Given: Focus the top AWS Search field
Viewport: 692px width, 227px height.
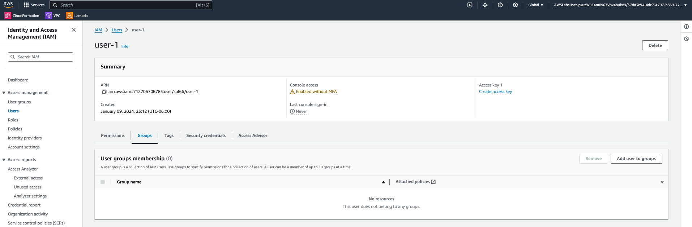Looking at the screenshot, I should (131, 5).
